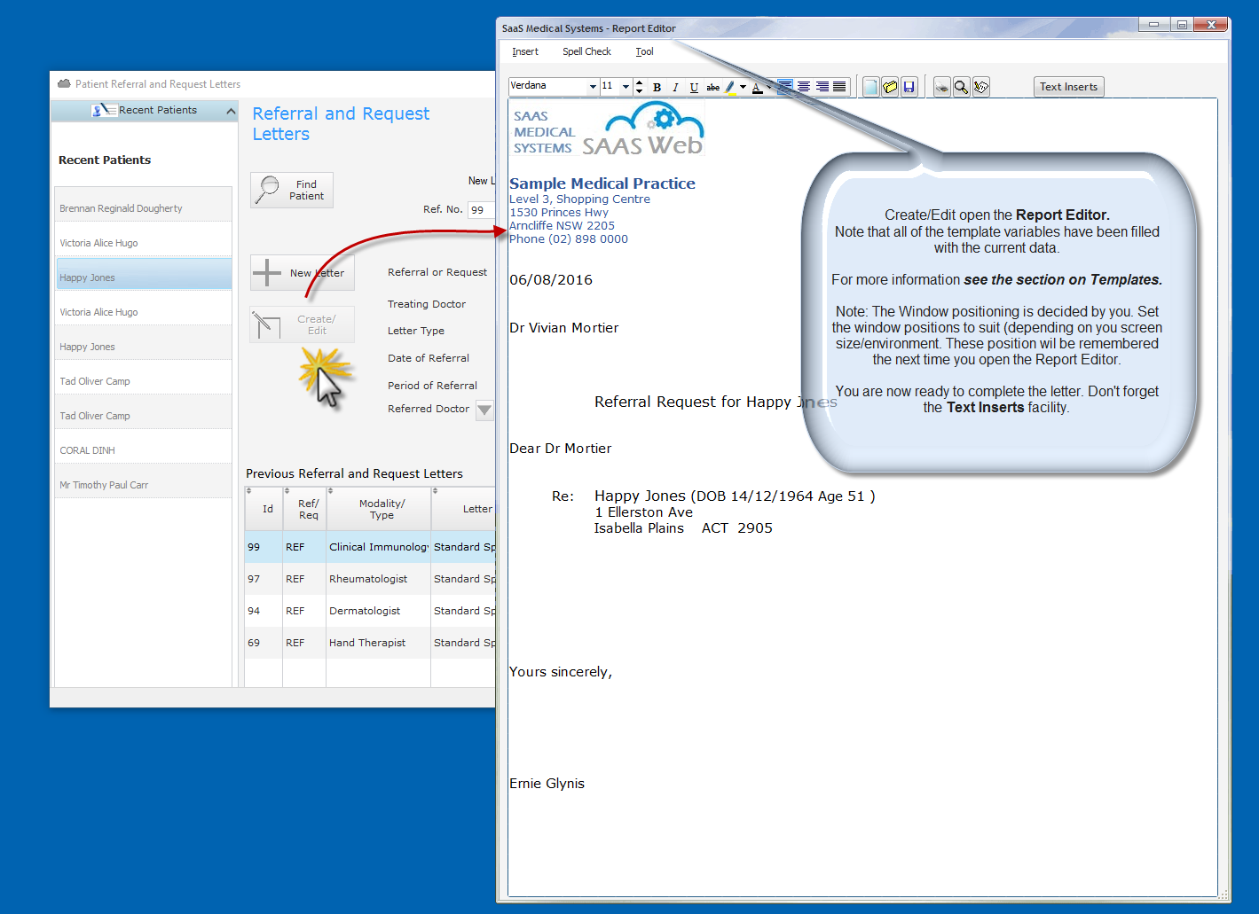The image size is (1259, 914).
Task: Click the Yours sincerely closing line
Action: point(561,672)
